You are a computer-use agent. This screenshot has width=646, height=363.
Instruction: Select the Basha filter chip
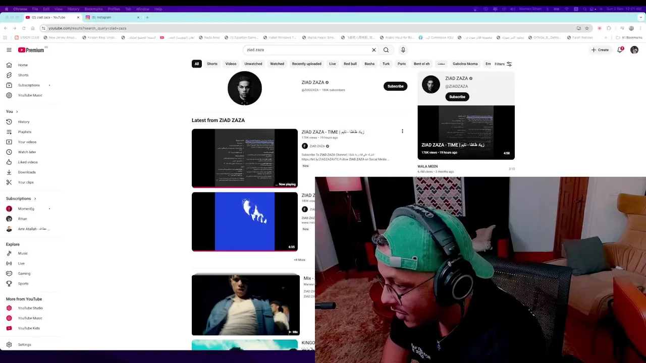[x=369, y=64]
